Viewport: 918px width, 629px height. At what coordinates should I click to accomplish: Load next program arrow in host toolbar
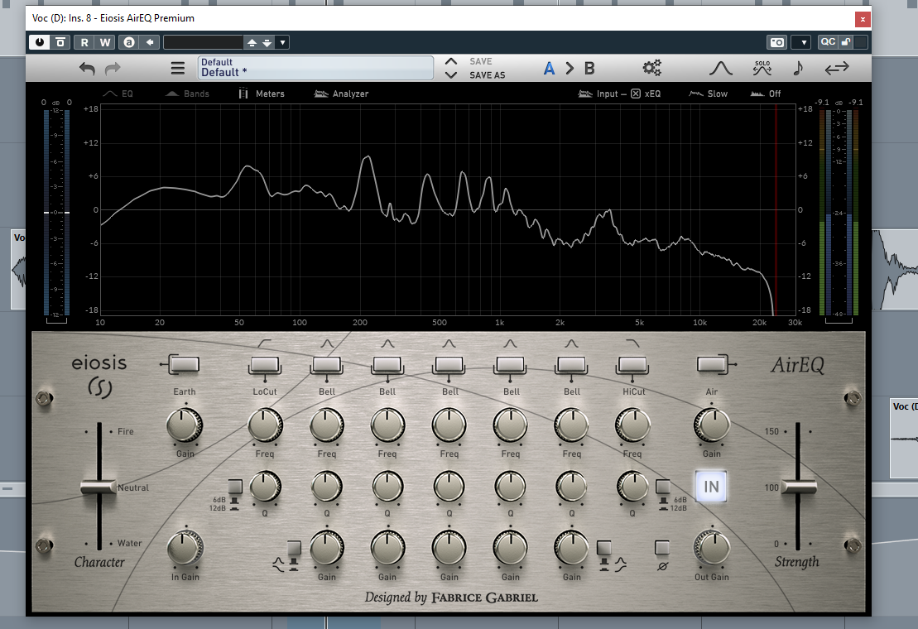pos(267,42)
